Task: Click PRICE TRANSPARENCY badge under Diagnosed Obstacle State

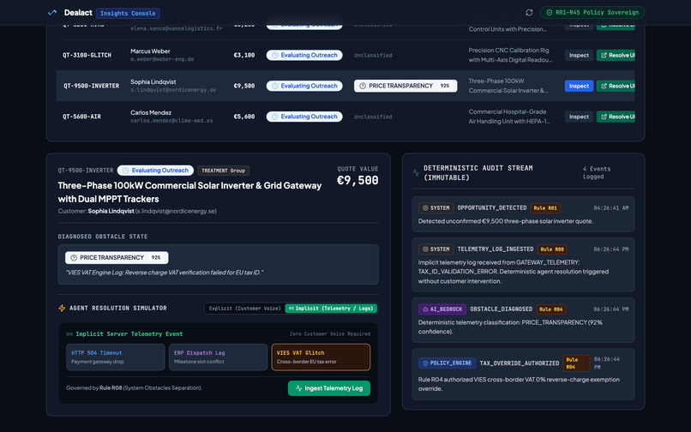Action: pos(117,257)
